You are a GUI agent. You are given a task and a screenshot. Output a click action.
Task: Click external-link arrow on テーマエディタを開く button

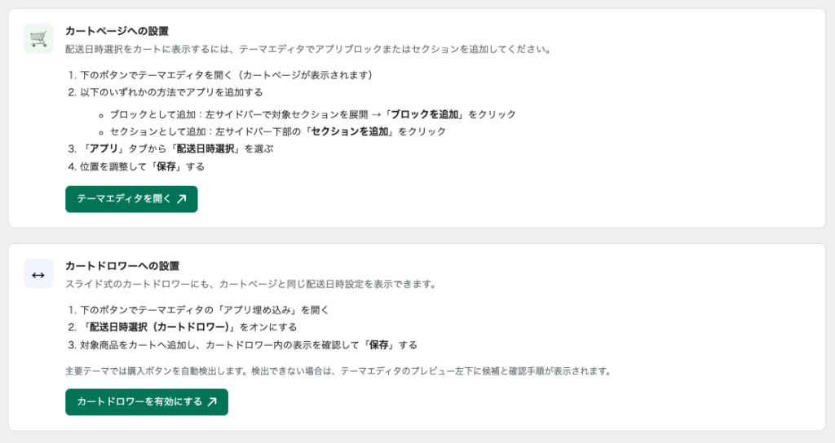(x=182, y=199)
